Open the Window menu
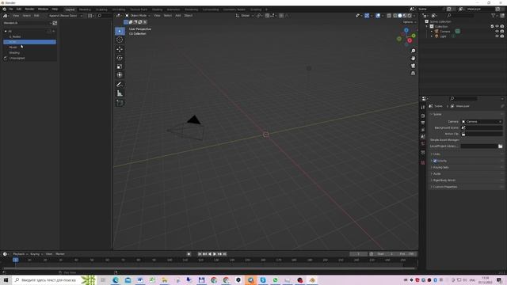The height and width of the screenshot is (285, 507). tap(43, 9)
